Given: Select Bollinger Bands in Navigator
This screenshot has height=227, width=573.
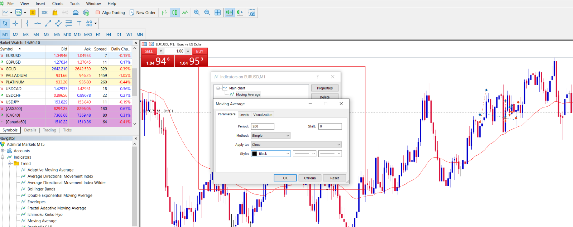Looking at the screenshot, I should pyautogui.click(x=41, y=189).
